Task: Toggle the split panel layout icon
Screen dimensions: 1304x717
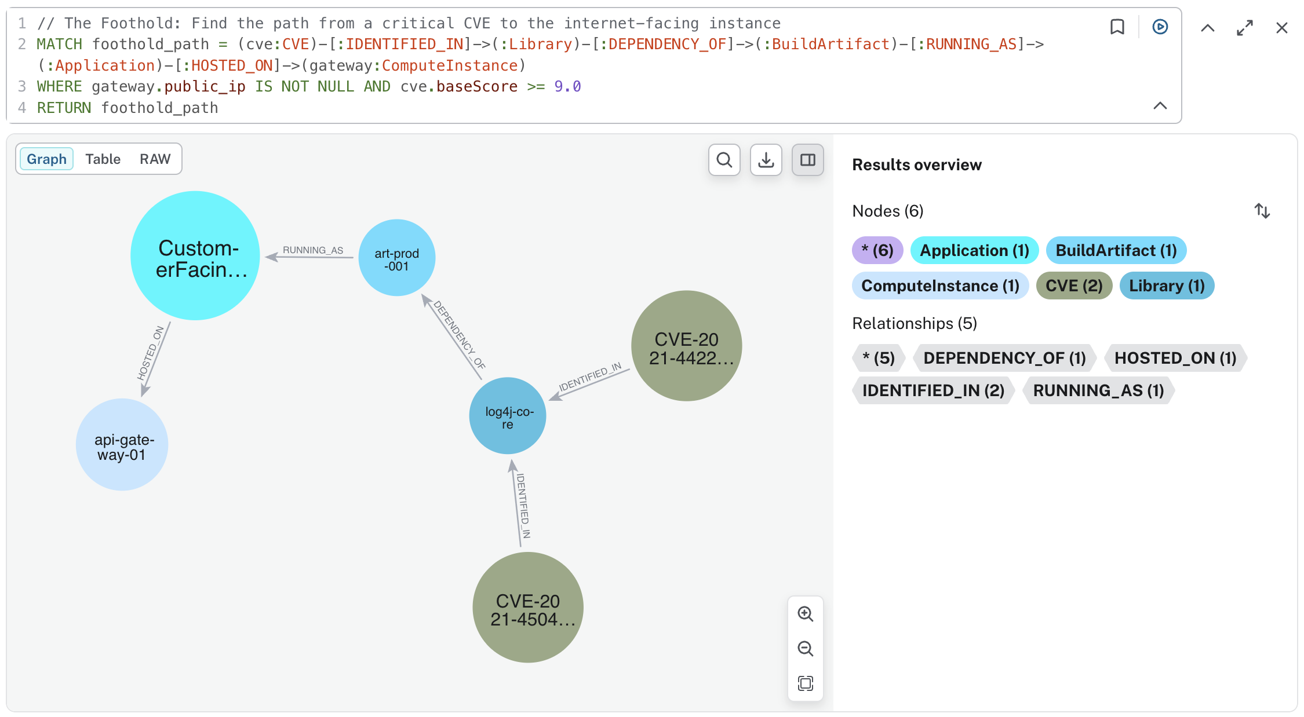Action: [x=807, y=160]
